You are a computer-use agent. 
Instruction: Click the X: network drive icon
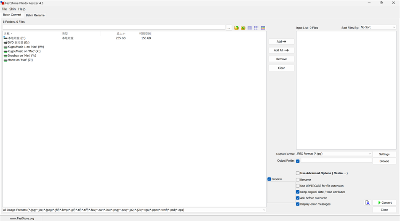(x=5, y=51)
